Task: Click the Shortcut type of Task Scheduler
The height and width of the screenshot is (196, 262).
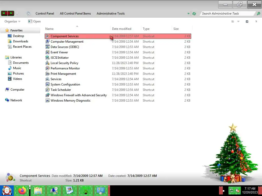Action: pyautogui.click(x=149, y=90)
